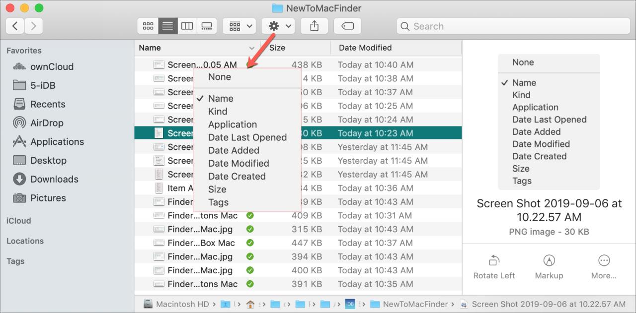The height and width of the screenshot is (313, 636).
Task: Select the row dated Today at 10:24 AM
Action: (298, 120)
